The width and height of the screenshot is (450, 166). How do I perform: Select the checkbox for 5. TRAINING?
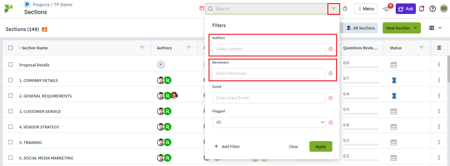[x=11, y=142]
